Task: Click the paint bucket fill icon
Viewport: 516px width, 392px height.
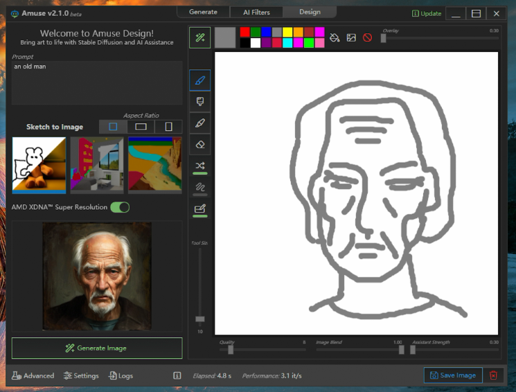Action: pyautogui.click(x=335, y=37)
